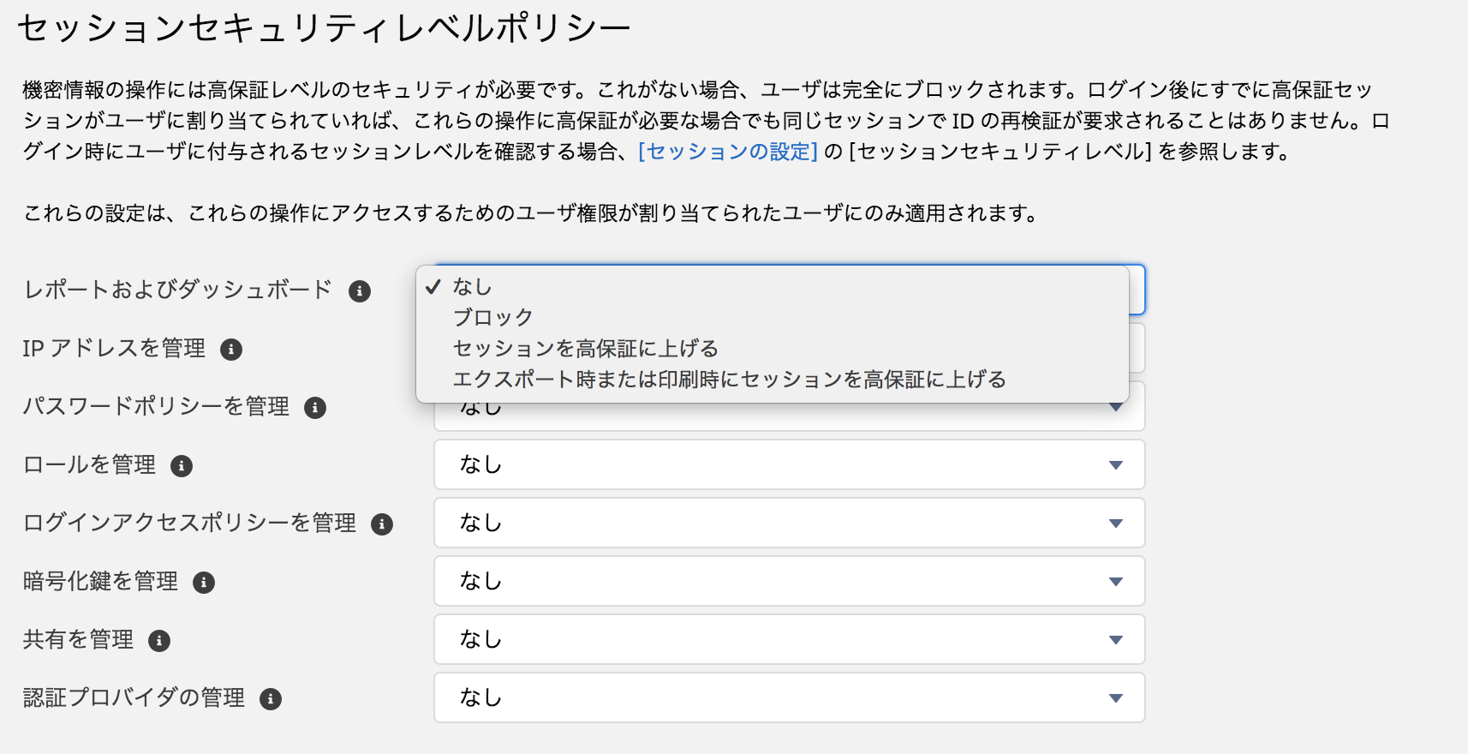Open the [セッションの設定] link
Viewport: 1468px width, 754px height.
tap(728, 152)
